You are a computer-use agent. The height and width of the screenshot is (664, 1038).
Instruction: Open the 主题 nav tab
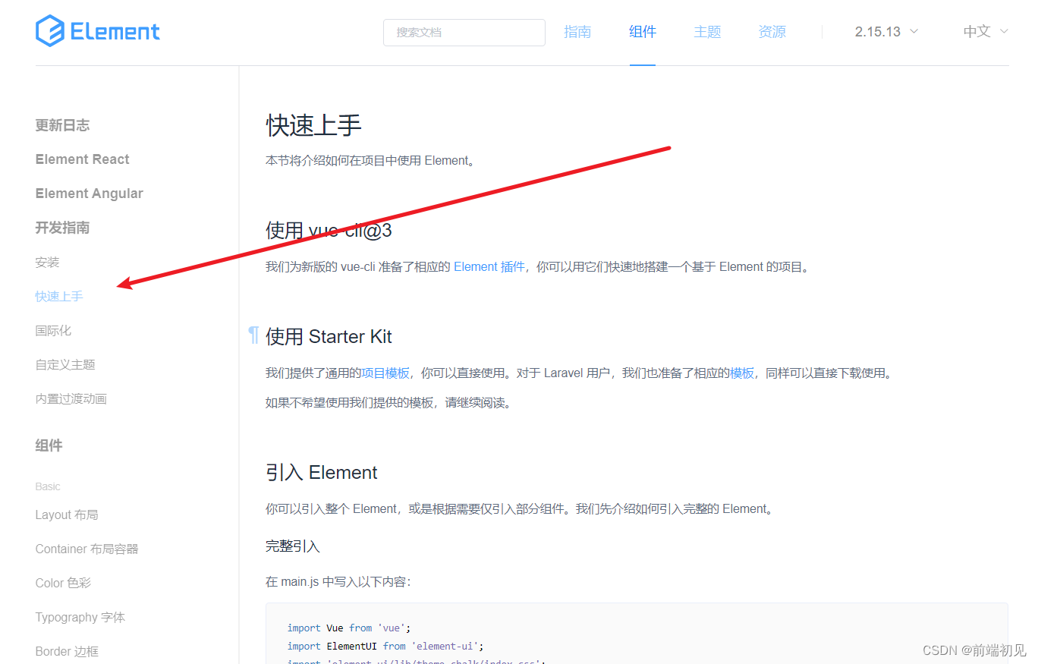click(707, 32)
